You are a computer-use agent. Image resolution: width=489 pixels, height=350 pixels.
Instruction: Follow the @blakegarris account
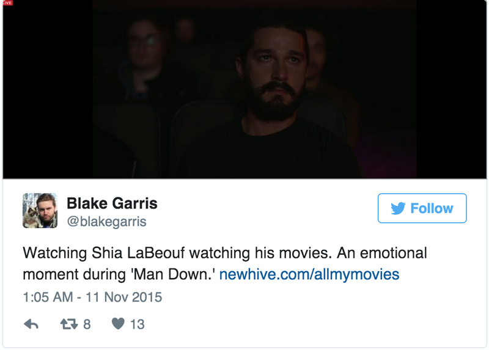[x=422, y=208]
